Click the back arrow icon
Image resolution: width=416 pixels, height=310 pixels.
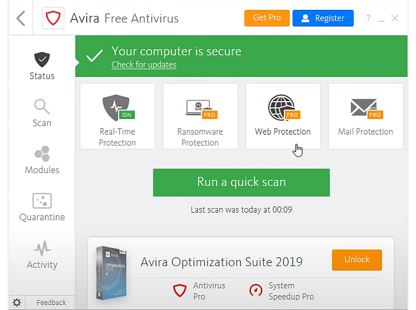click(20, 18)
